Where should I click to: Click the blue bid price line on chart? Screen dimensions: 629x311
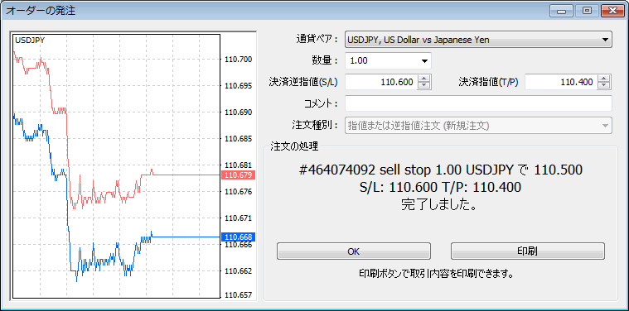tap(186, 237)
